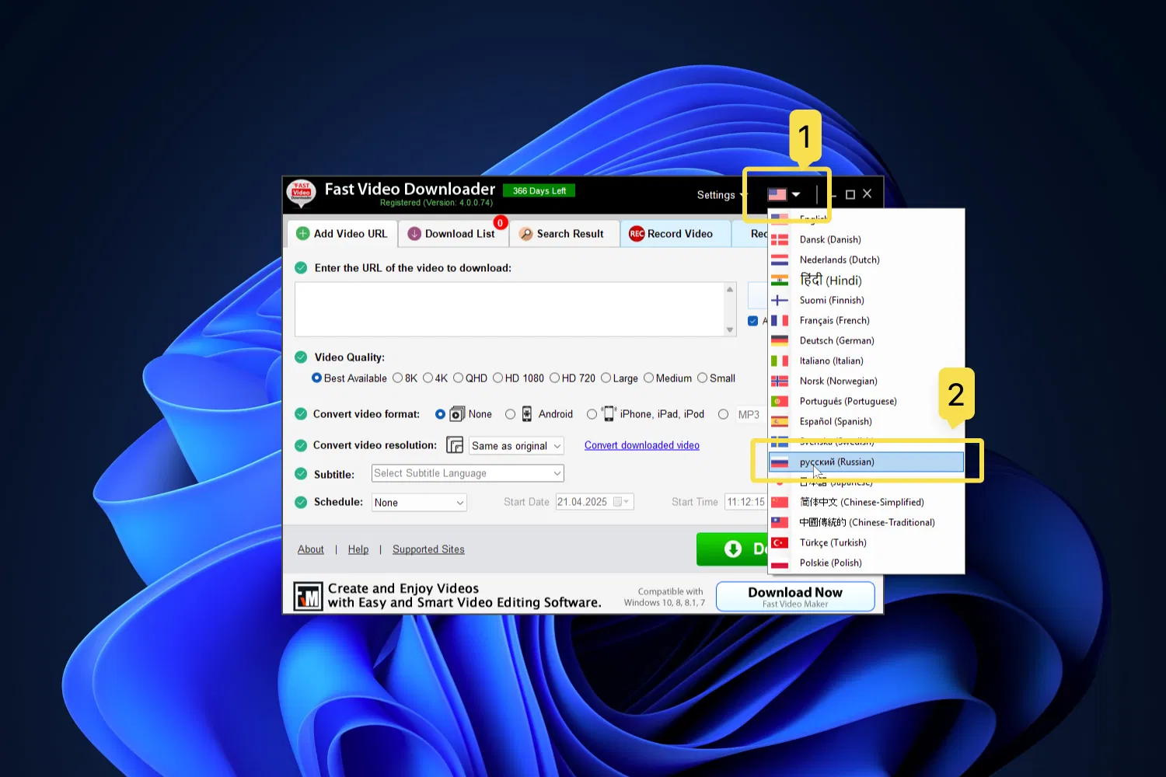
Task: Go to the Search Result tab
Action: (564, 234)
